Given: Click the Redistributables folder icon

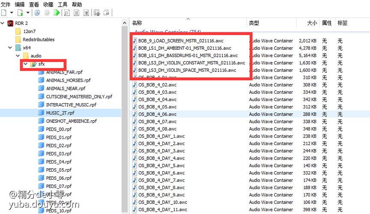Looking at the screenshot, I should (x=18, y=39).
